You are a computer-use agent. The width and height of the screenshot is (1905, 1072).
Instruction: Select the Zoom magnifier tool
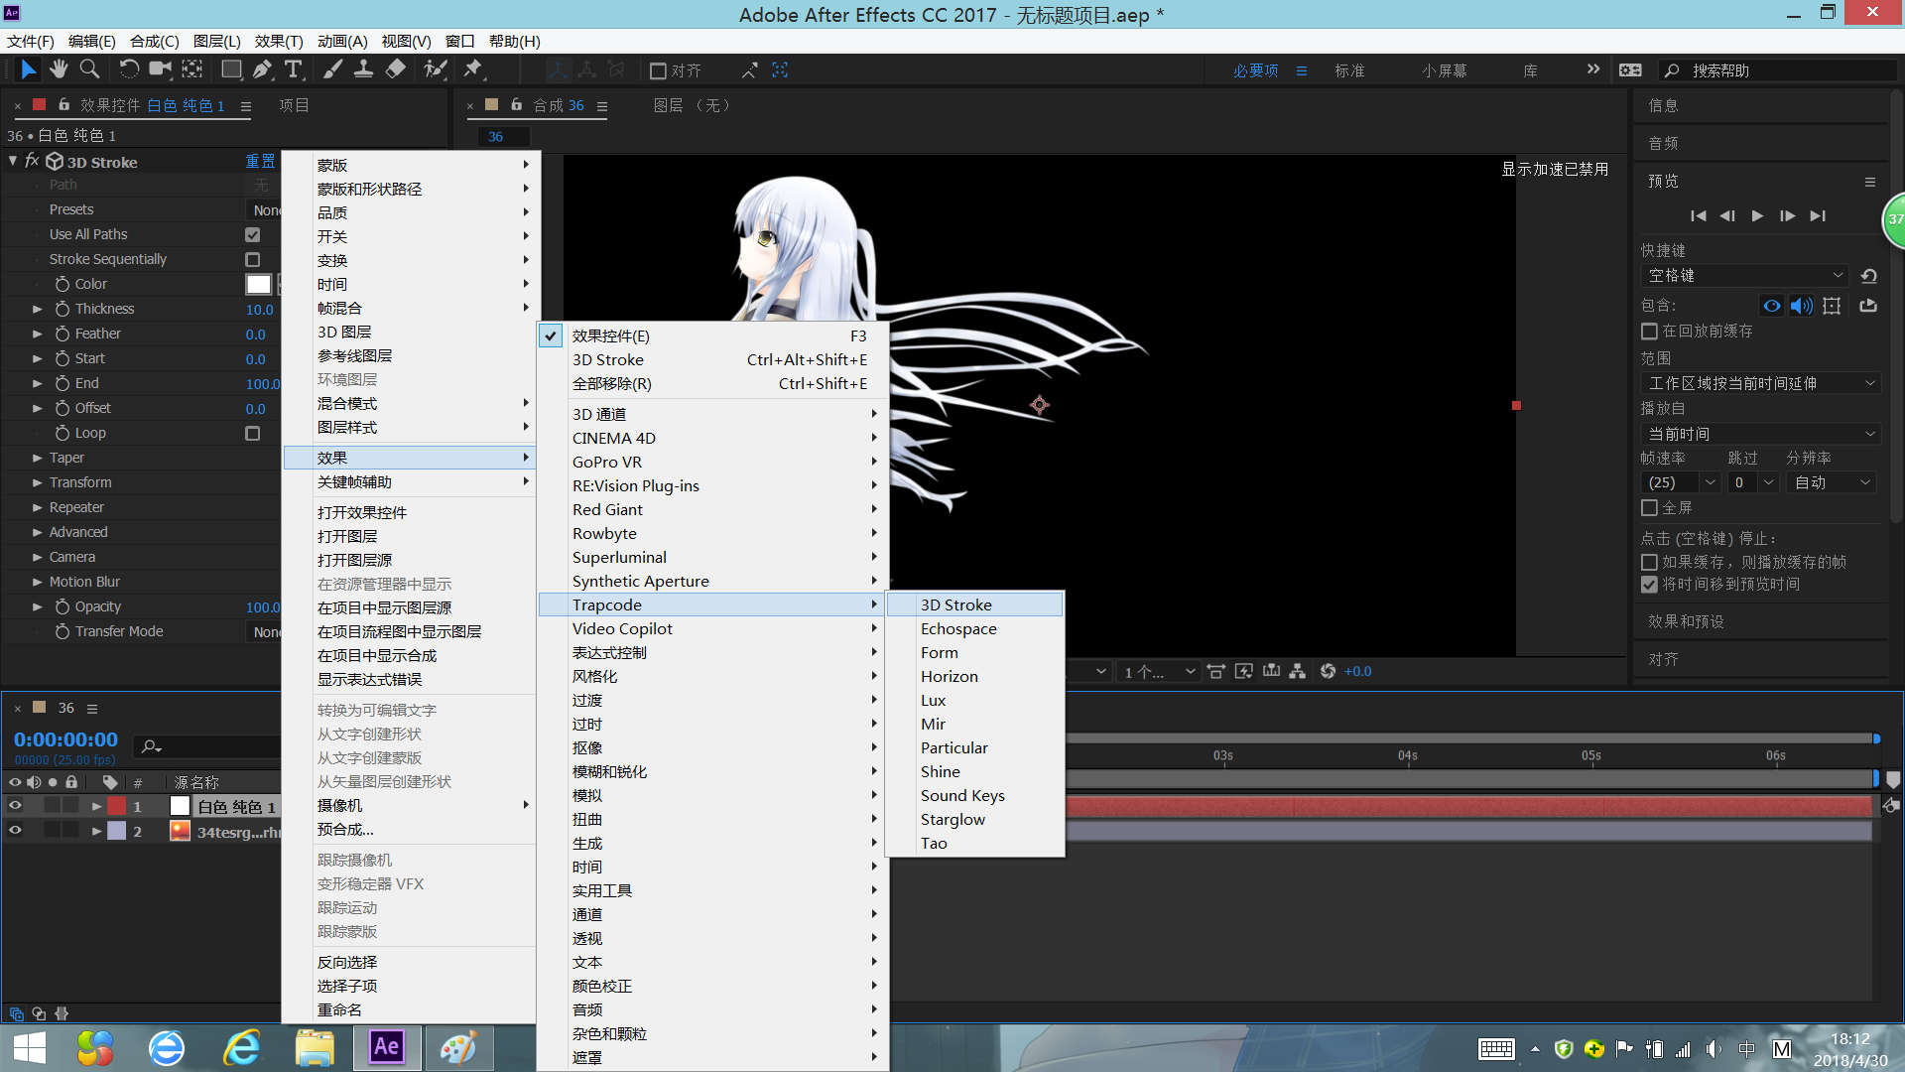coord(89,69)
